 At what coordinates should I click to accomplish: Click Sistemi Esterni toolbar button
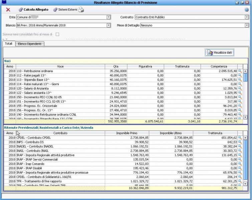[x=65, y=10]
